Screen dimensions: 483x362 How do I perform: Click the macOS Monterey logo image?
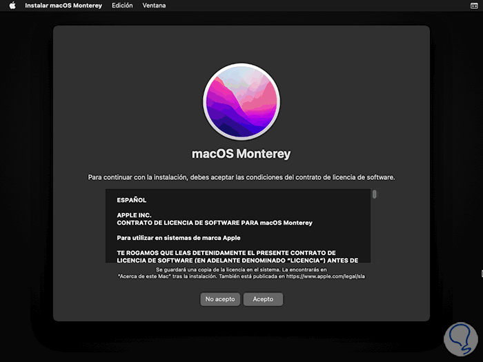pyautogui.click(x=241, y=102)
